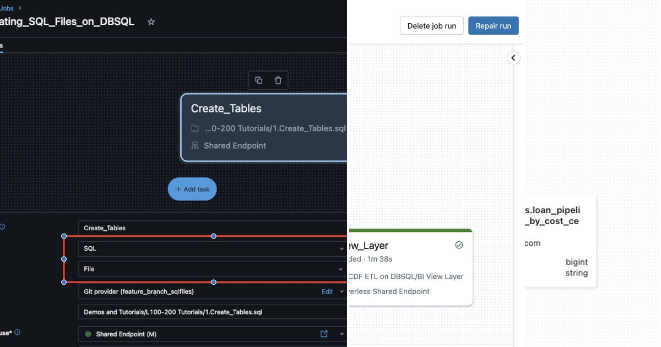This screenshot has width=661, height=347.
Task: Click the Shared Endpoint icon on Create_Tables card
Action: click(x=195, y=145)
